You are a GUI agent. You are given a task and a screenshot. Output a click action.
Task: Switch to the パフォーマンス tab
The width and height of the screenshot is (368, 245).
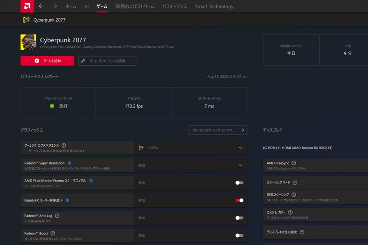(x=175, y=6)
